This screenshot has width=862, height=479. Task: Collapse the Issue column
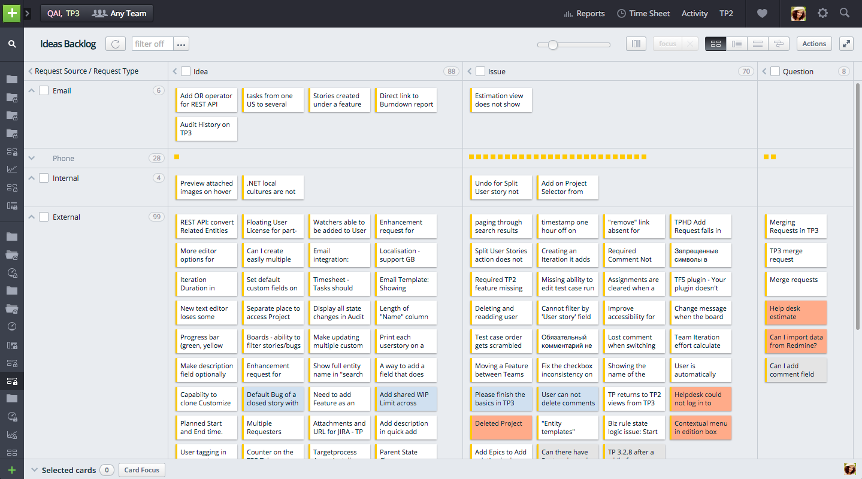(470, 71)
